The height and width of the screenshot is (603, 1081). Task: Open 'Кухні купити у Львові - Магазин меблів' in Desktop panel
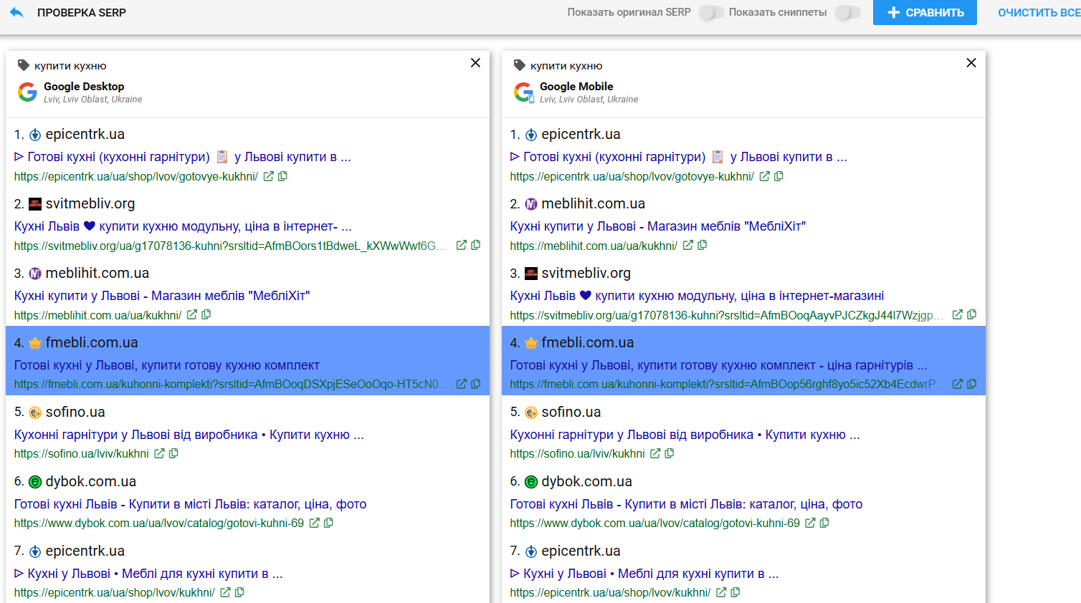click(x=162, y=296)
